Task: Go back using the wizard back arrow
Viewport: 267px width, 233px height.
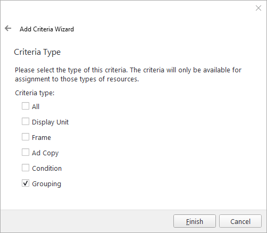Action: tap(8, 28)
